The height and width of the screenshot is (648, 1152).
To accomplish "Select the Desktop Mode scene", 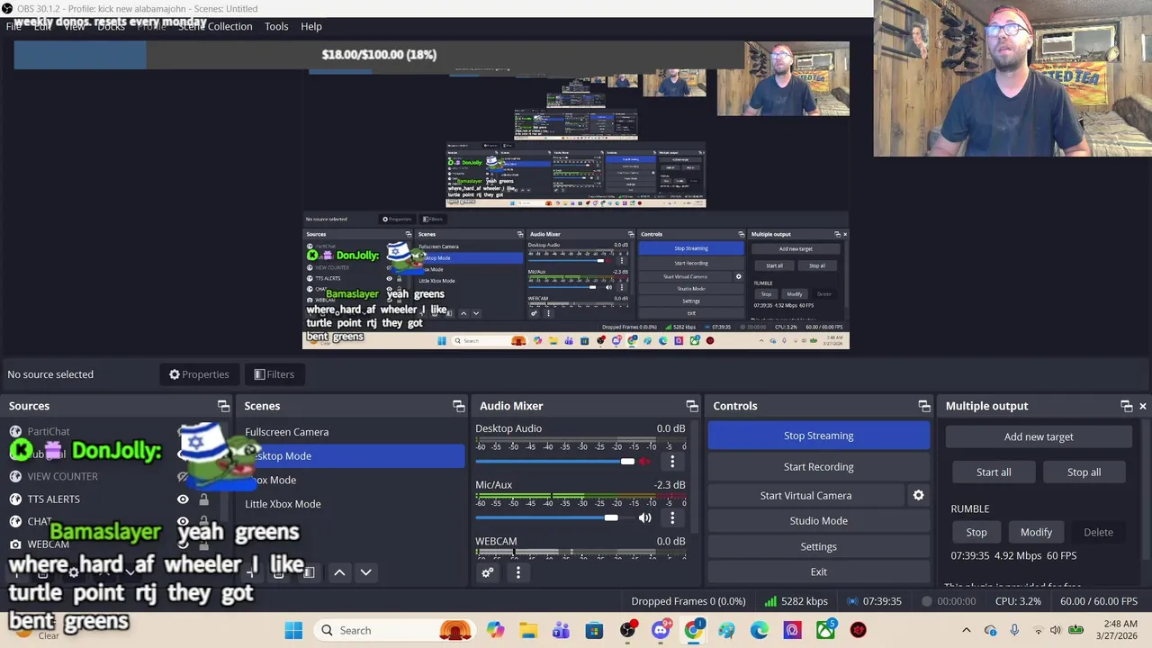I will [352, 455].
